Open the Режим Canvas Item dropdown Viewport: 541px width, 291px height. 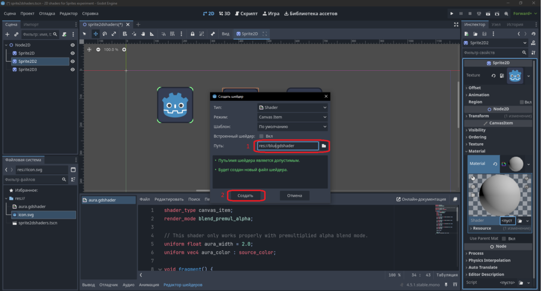point(292,117)
